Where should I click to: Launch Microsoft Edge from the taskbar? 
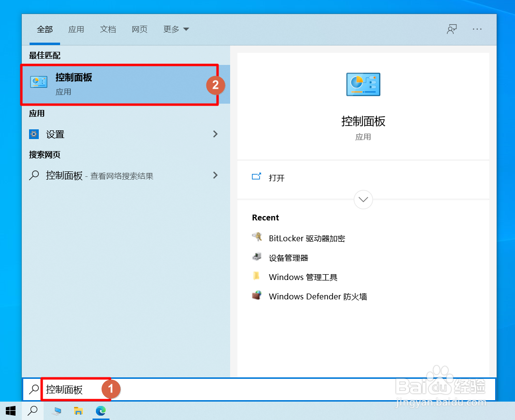click(100, 411)
